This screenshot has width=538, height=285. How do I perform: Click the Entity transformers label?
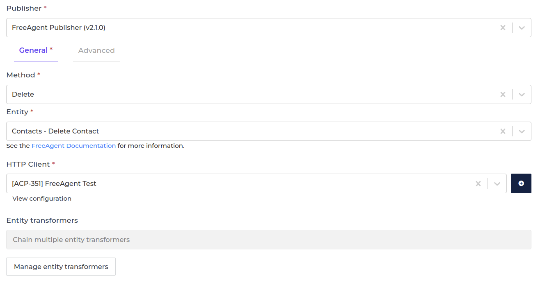(42, 220)
